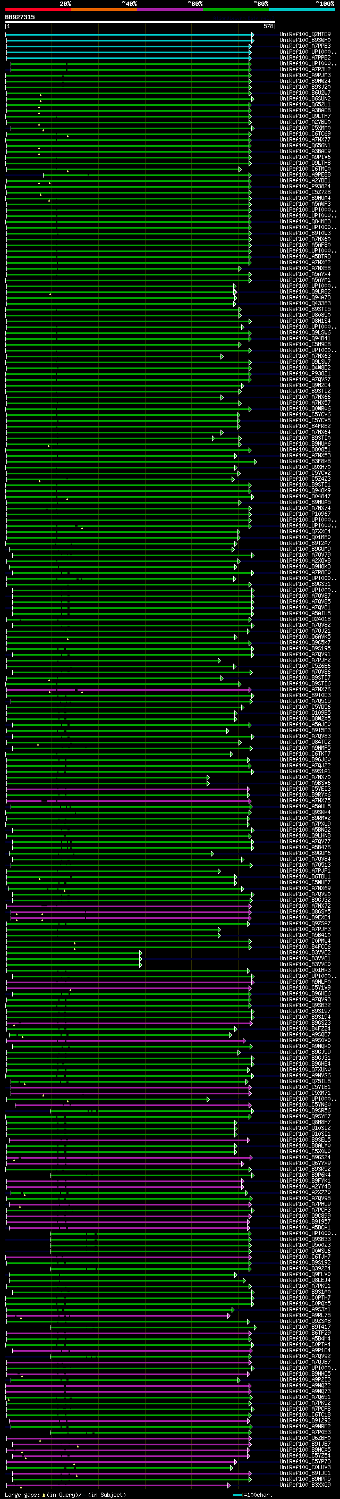Select hit UniRef100_A9RL75
This screenshot has width=340, height=1499.
point(305,1315)
